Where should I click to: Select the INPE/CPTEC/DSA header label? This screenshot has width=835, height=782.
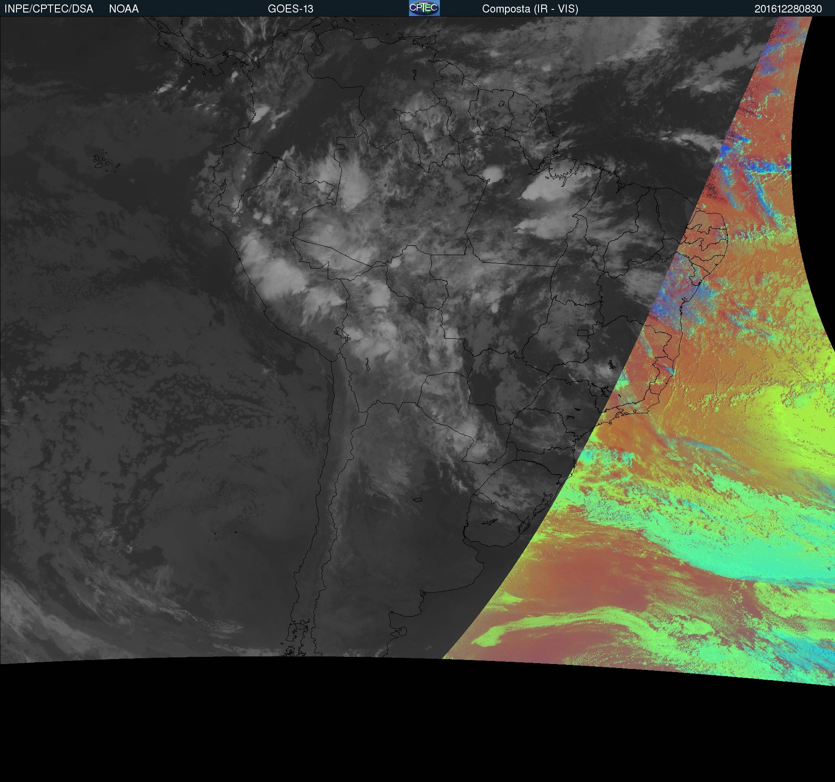[49, 9]
